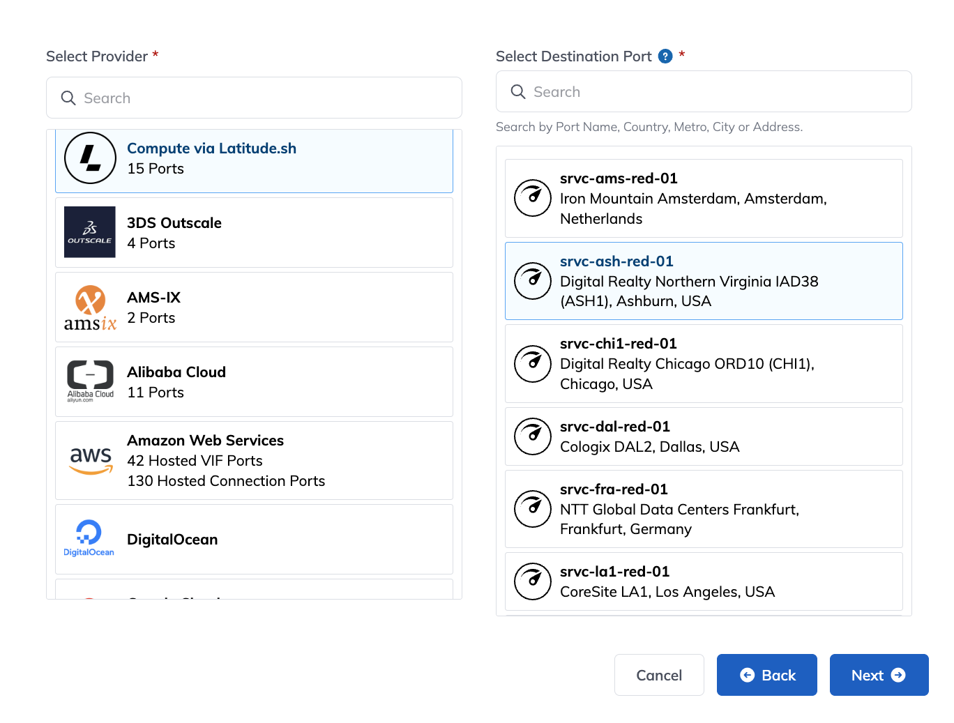Click the magnifier icon in provider search
Viewport: 954px width, 723px height.
pyautogui.click(x=68, y=98)
